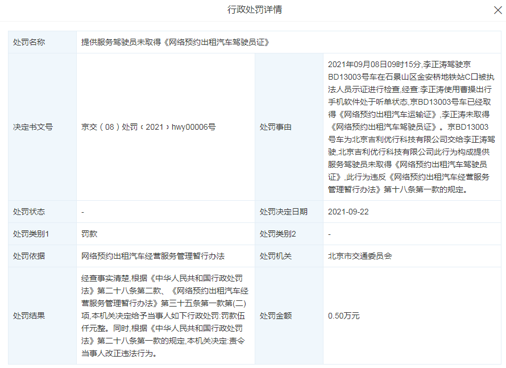Click the 处罚机关 label cell

click(x=276, y=256)
